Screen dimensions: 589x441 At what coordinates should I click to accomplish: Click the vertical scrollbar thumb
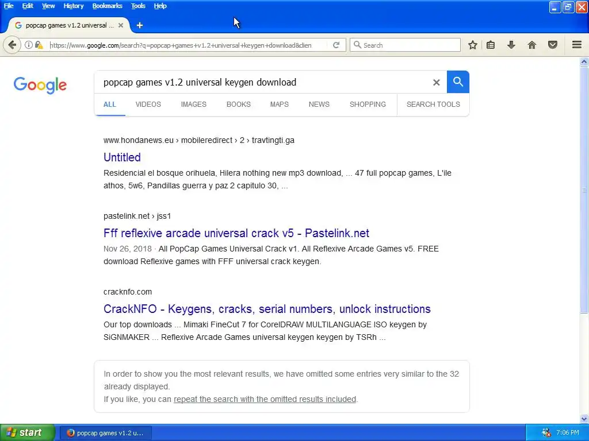[584, 189]
